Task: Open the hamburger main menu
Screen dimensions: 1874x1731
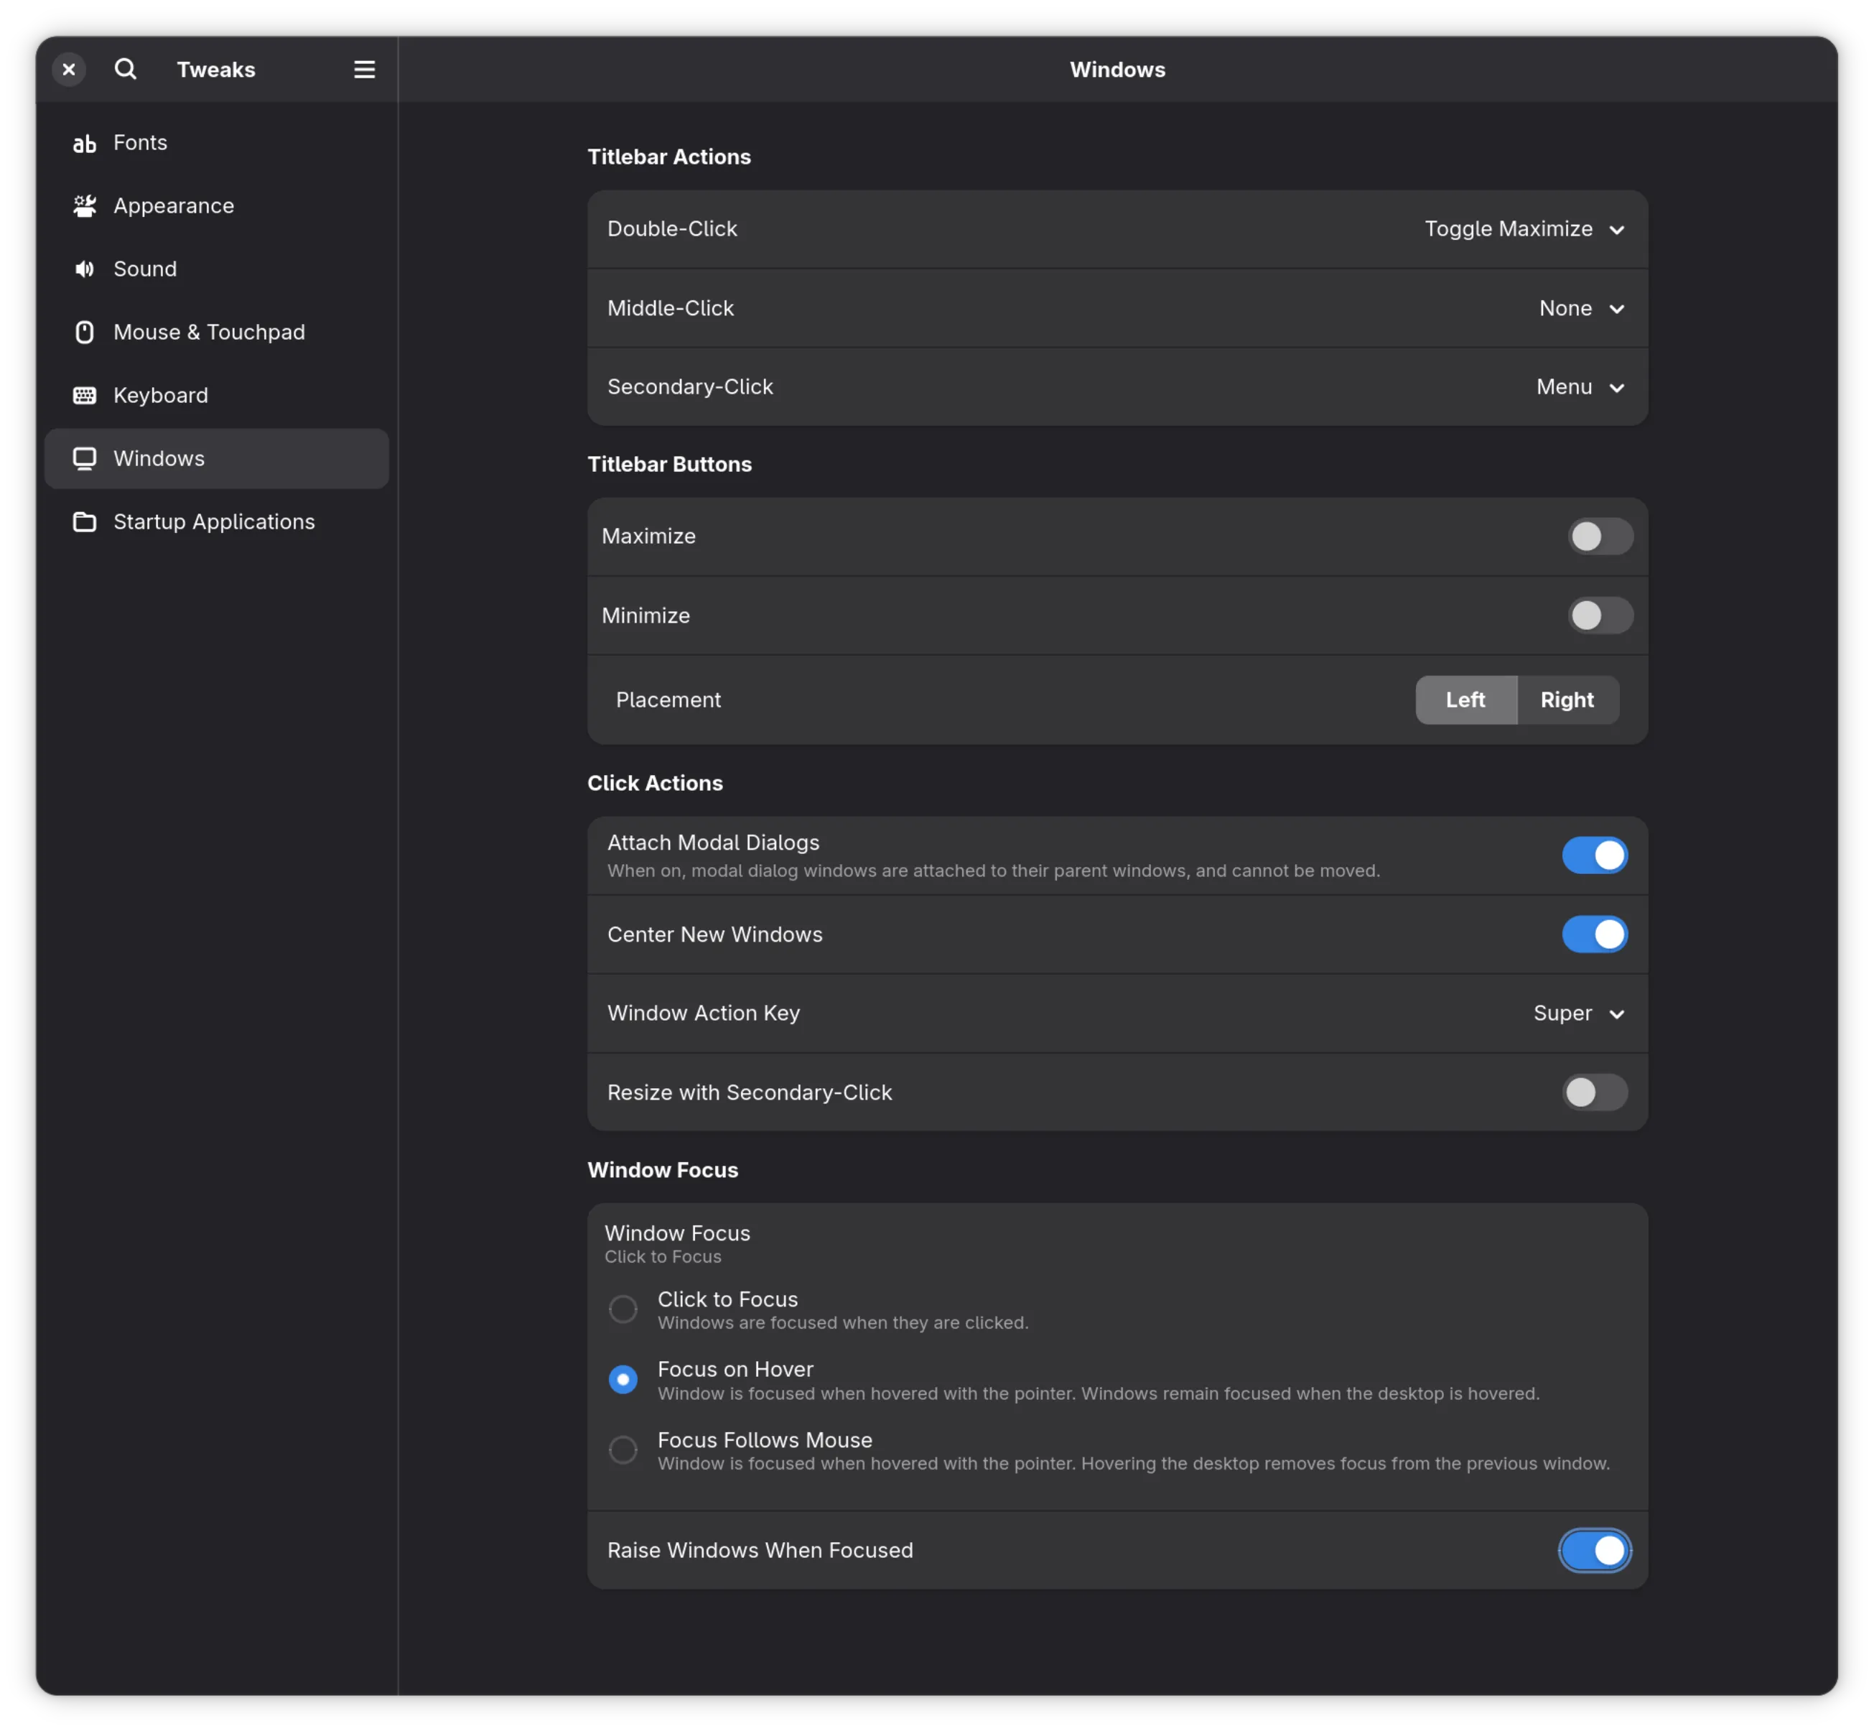Action: point(364,70)
